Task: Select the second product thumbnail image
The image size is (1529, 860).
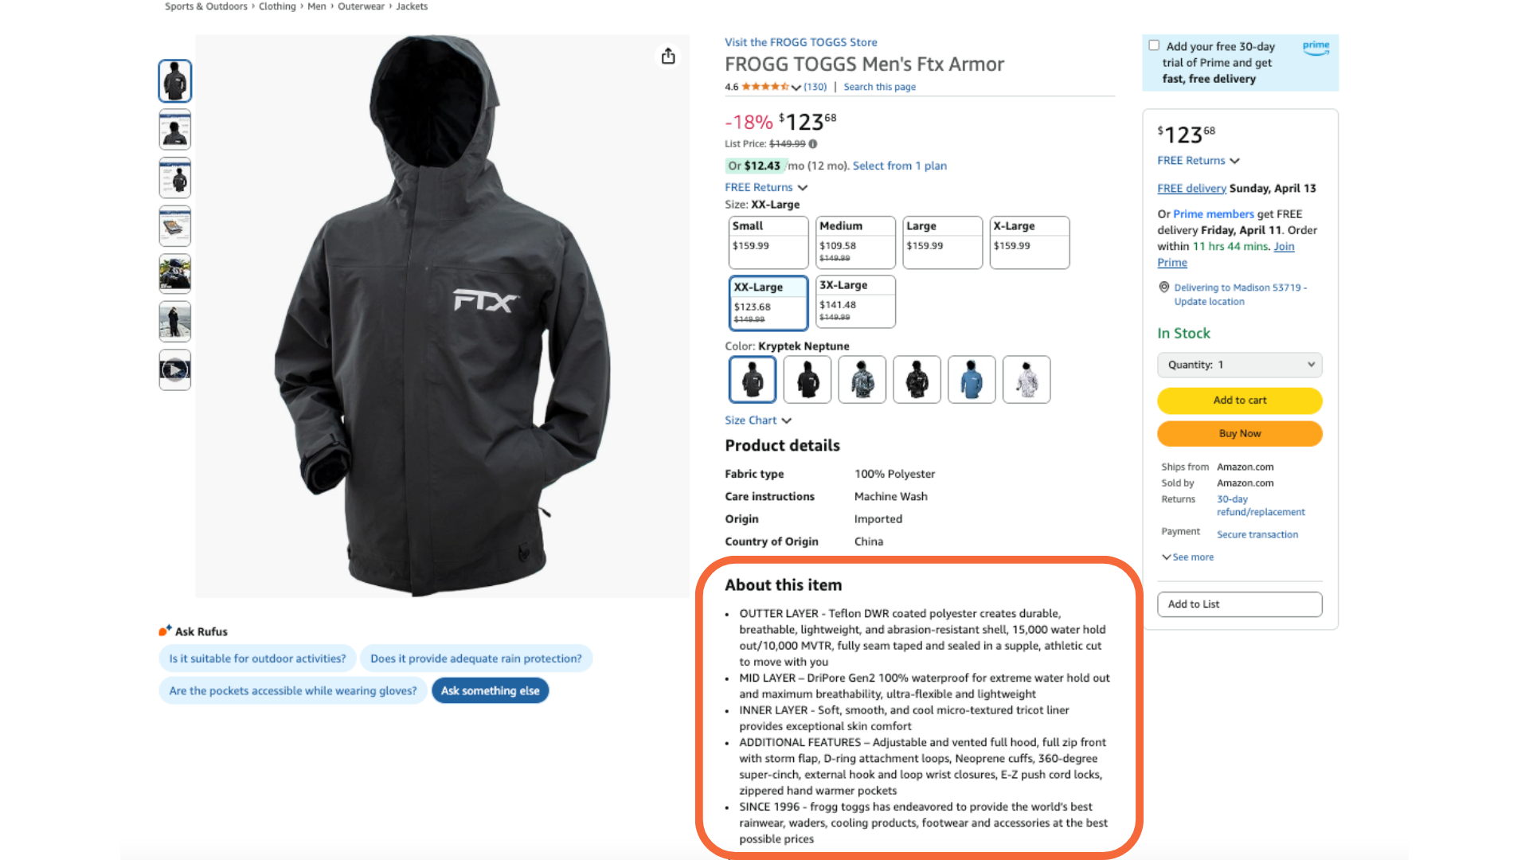Action: (175, 129)
